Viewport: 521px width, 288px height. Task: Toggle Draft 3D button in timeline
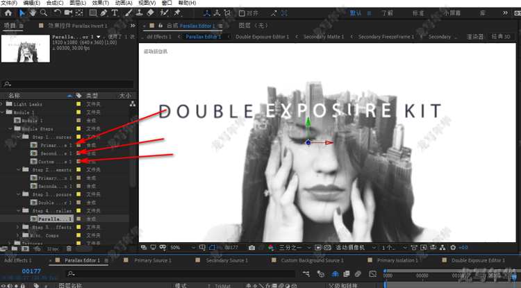[321, 273]
